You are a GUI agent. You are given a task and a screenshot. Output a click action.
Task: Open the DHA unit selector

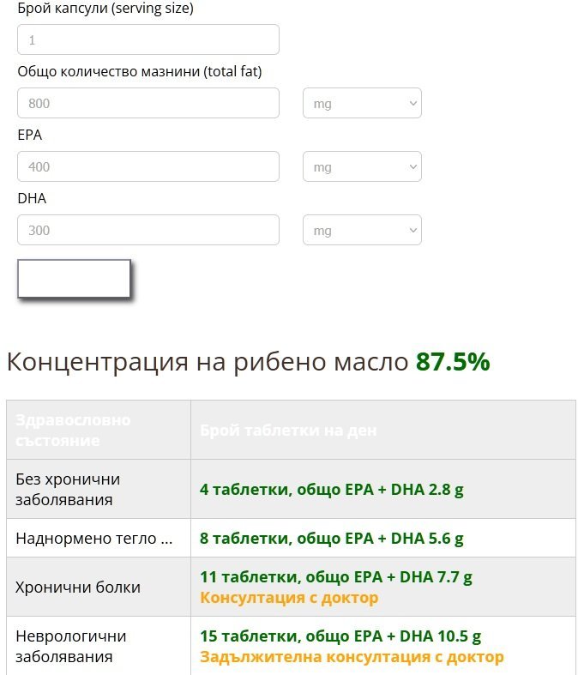click(362, 231)
